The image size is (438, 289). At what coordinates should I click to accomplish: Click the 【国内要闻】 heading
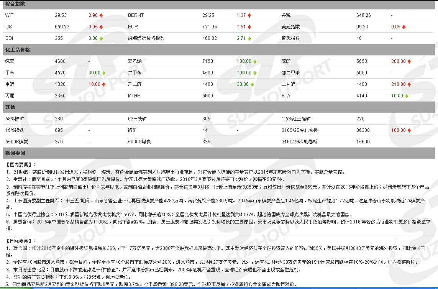[x=21, y=165]
